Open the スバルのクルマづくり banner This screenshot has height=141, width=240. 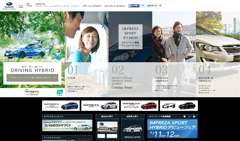[x=67, y=125]
